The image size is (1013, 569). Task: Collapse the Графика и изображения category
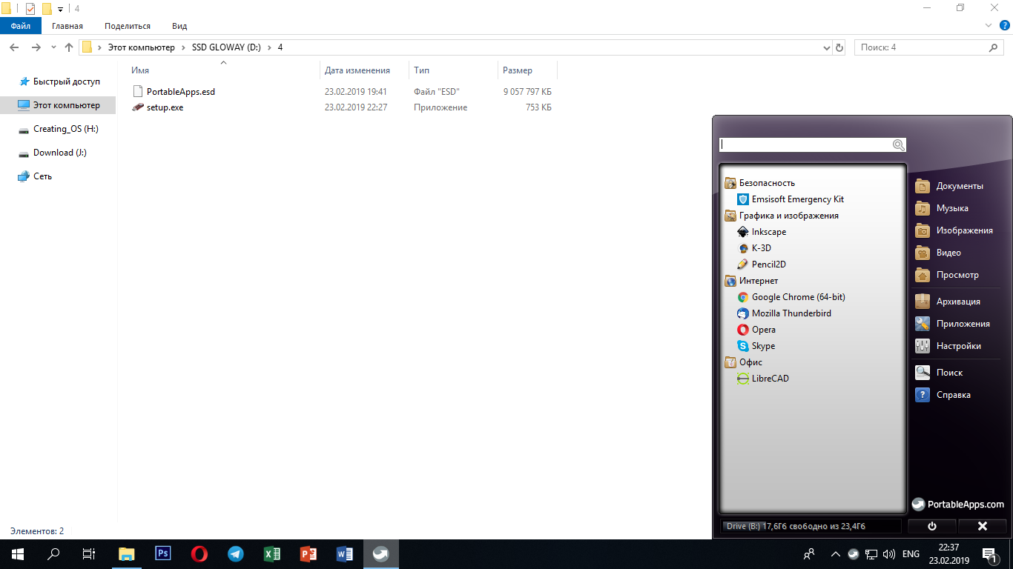[x=782, y=216]
